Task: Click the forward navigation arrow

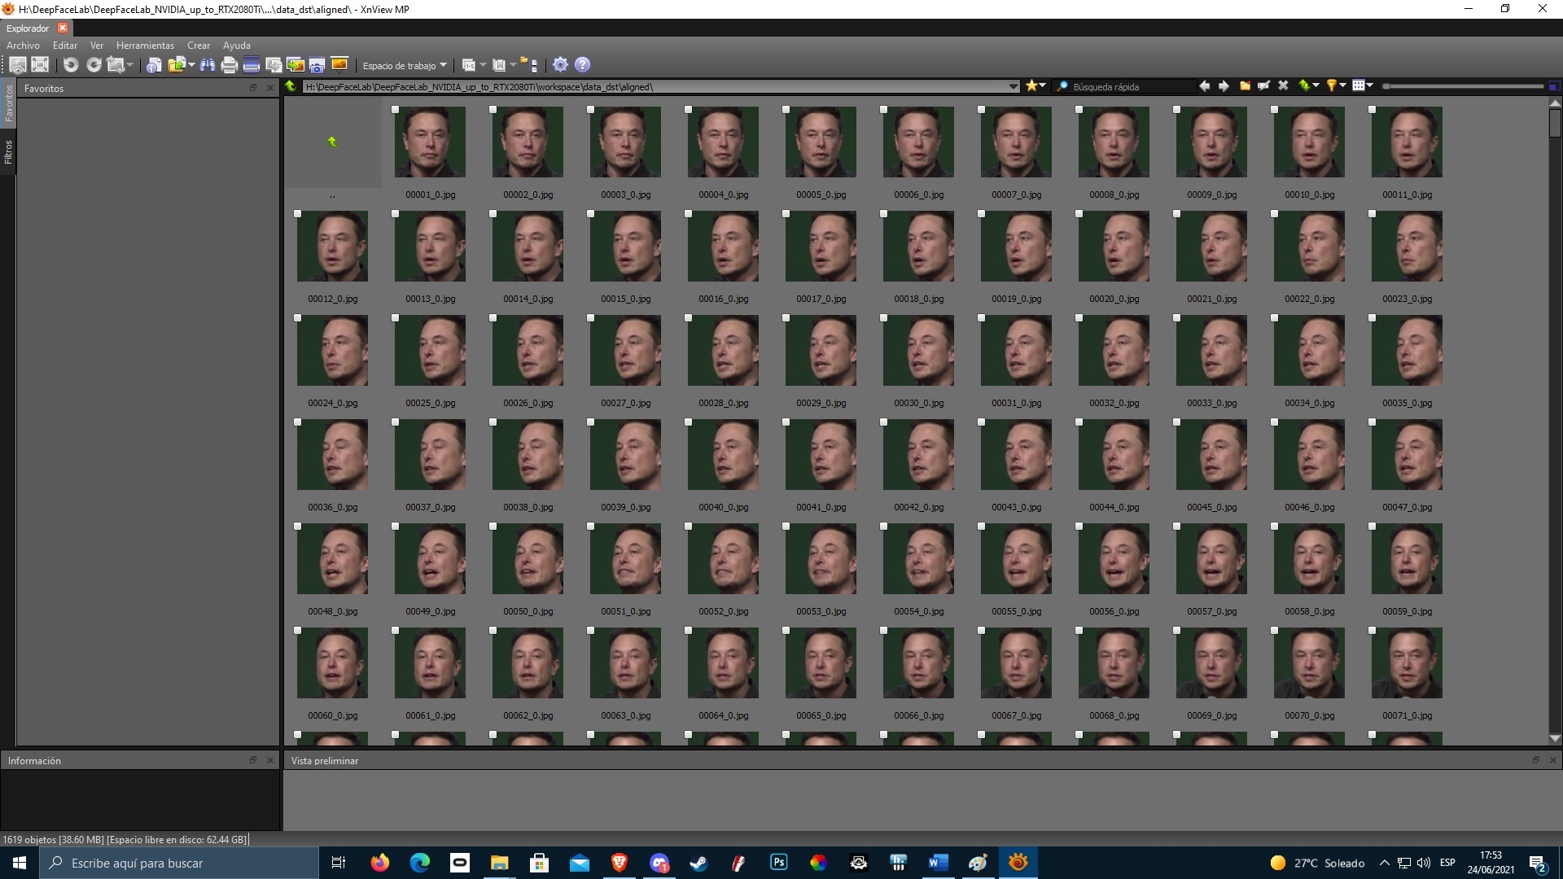Action: coord(1224,86)
